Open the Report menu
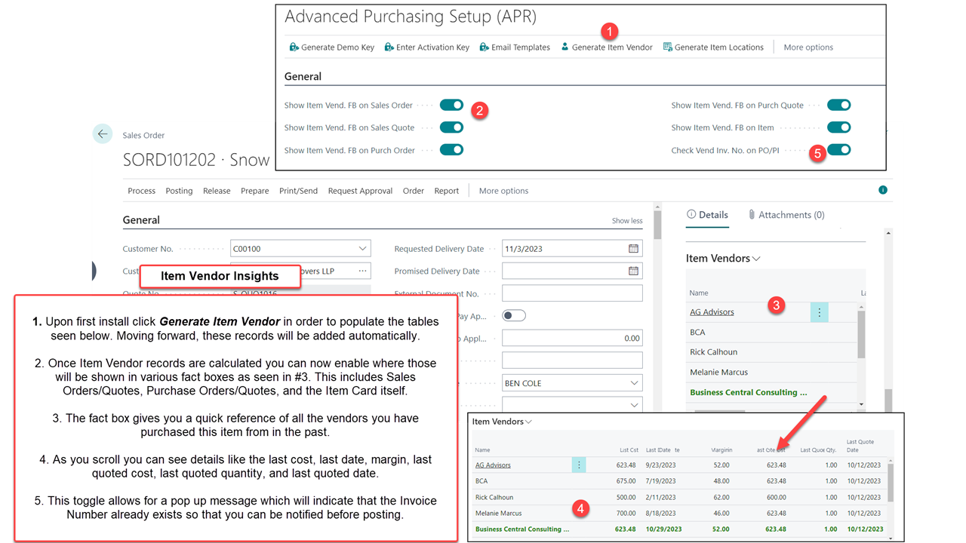The width and height of the screenshot is (966, 543). click(x=447, y=191)
